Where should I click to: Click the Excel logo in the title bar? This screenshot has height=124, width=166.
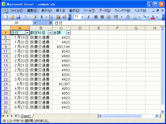(x=4, y=4)
